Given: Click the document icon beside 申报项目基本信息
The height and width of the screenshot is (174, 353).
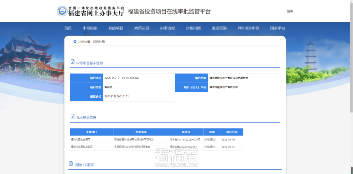Looking at the screenshot, I should 73,62.
